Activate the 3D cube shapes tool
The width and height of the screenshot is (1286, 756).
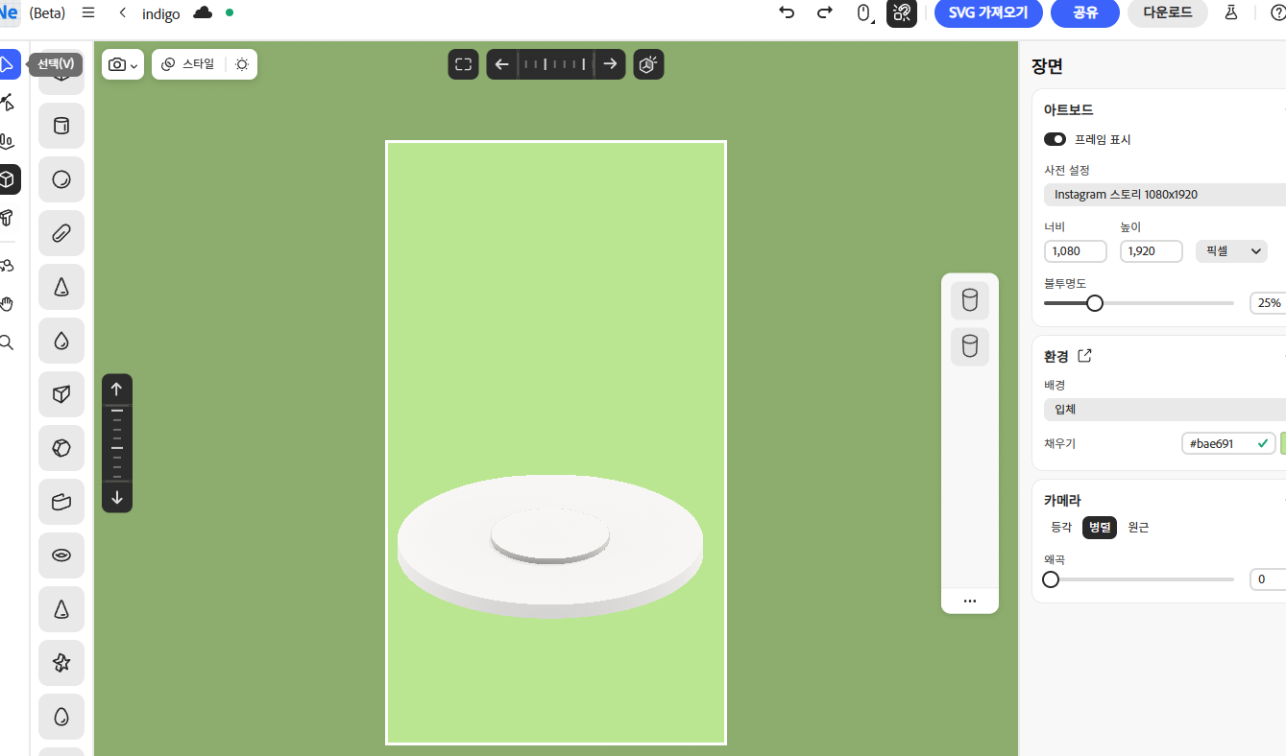[x=8, y=179]
